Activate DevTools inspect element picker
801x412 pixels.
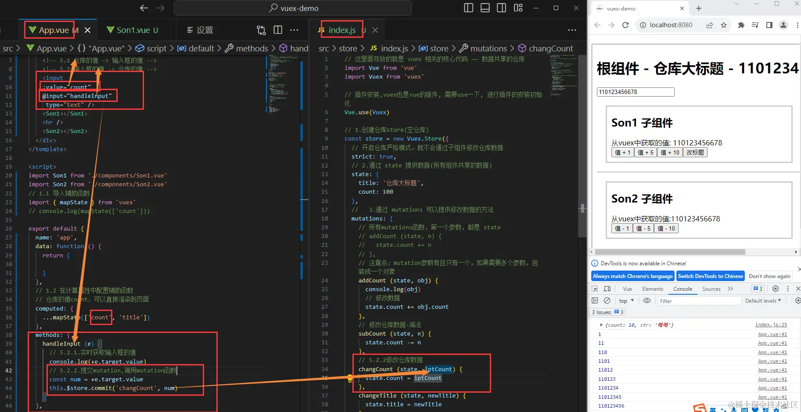(595, 289)
